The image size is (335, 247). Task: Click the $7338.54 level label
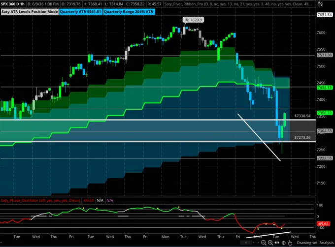(x=302, y=116)
